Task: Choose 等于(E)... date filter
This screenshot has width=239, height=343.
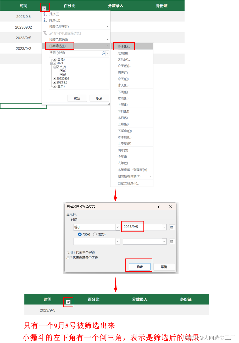Action: click(132, 46)
